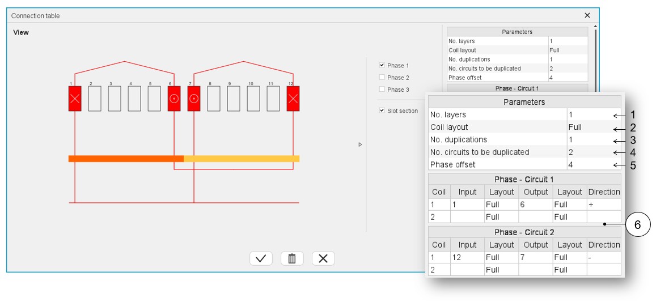Click the Phase - Circuit 2 header
This screenshot has height=302, width=669.
pos(524,232)
